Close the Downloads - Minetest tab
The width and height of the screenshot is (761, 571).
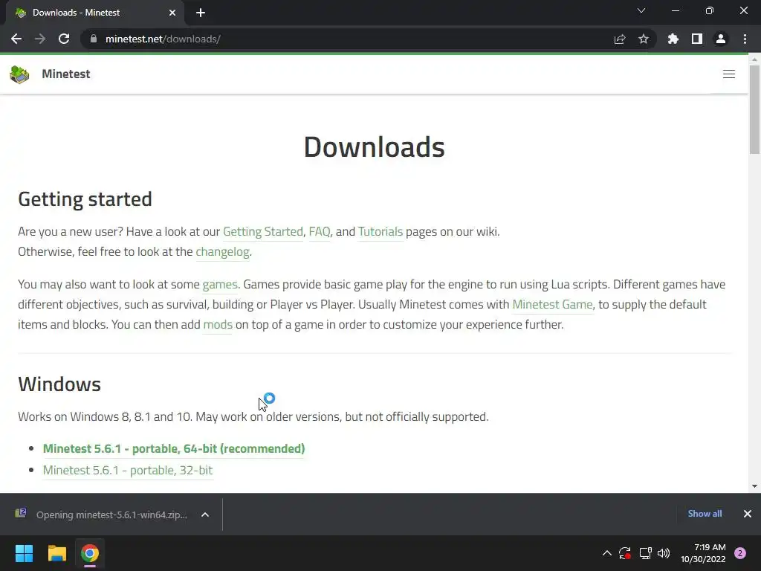[172, 13]
